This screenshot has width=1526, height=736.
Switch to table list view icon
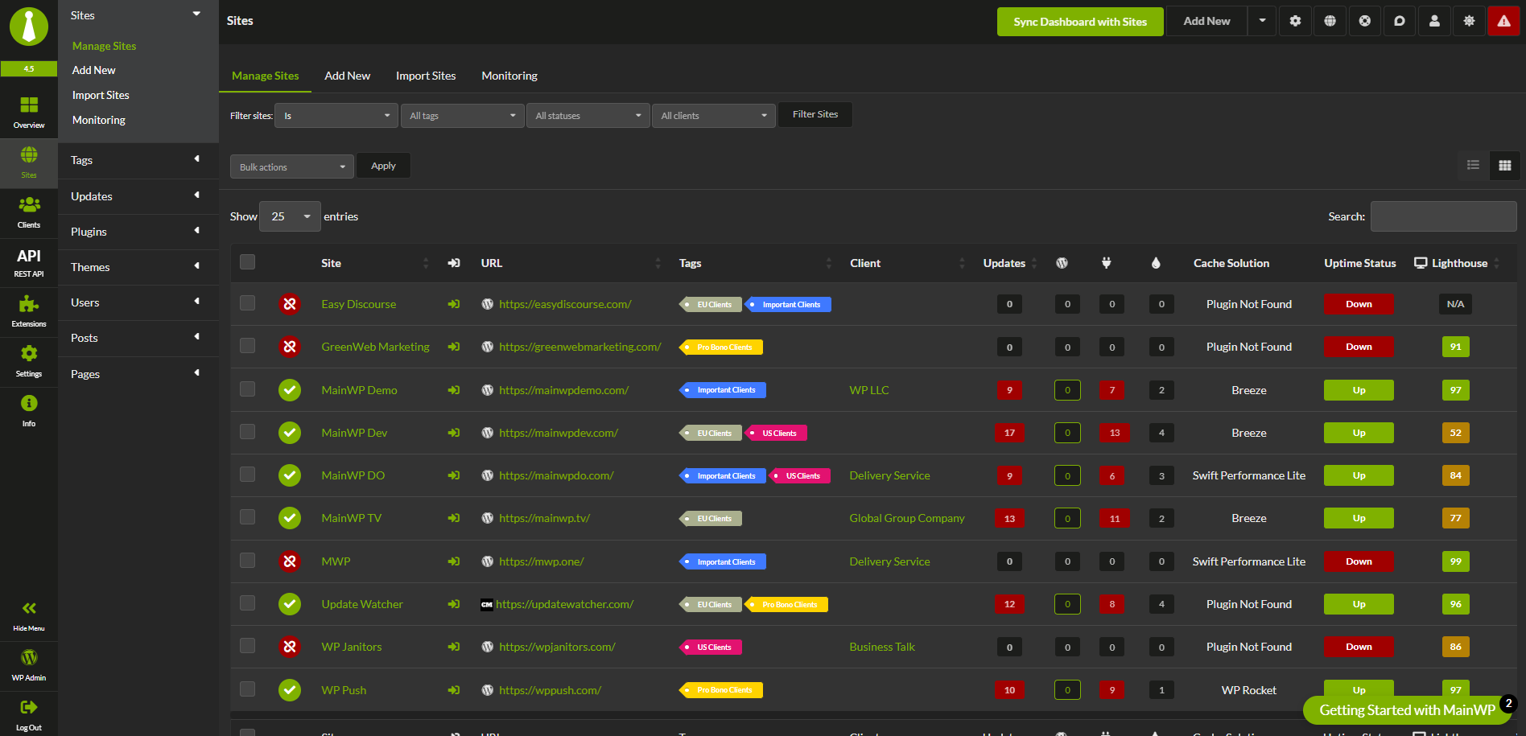pyautogui.click(x=1474, y=165)
